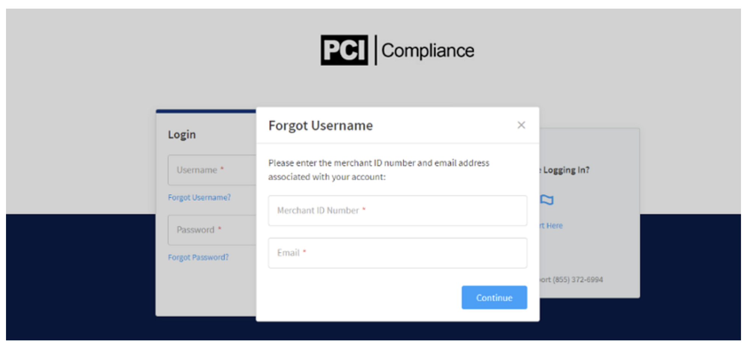Click the PCI logo
Viewport: 750px width, 346px height.
point(344,50)
